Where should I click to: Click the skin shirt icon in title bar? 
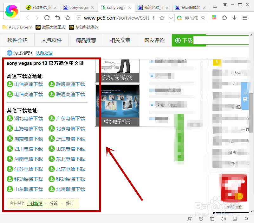pyautogui.click(x=225, y=4)
